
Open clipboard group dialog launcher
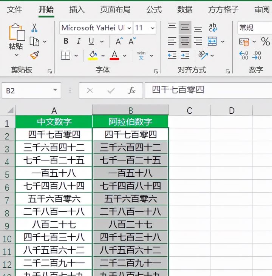click(x=50, y=71)
